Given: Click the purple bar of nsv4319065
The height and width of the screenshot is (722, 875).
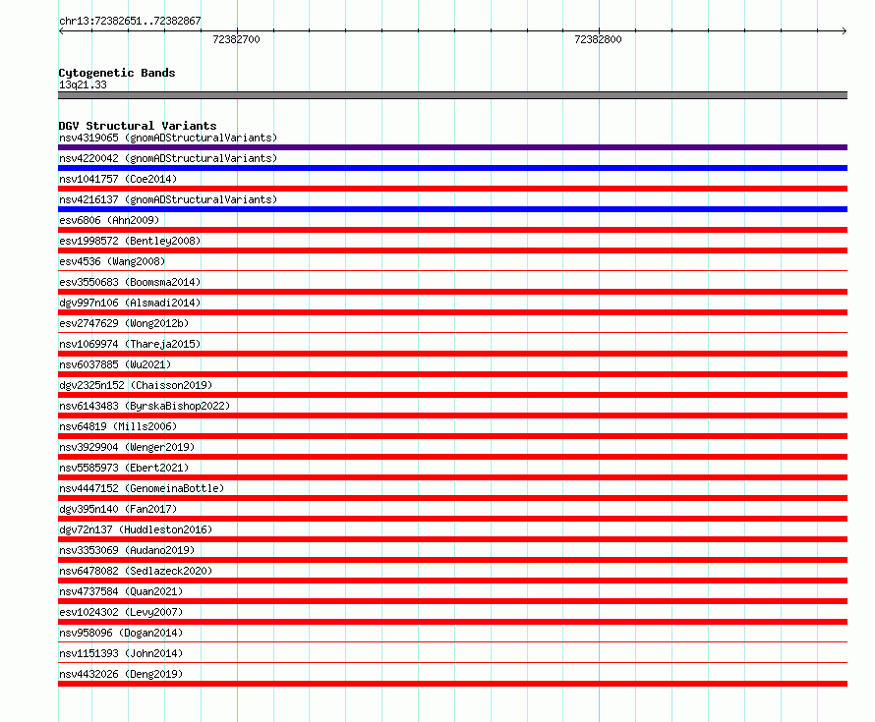Looking at the screenshot, I should [452, 147].
